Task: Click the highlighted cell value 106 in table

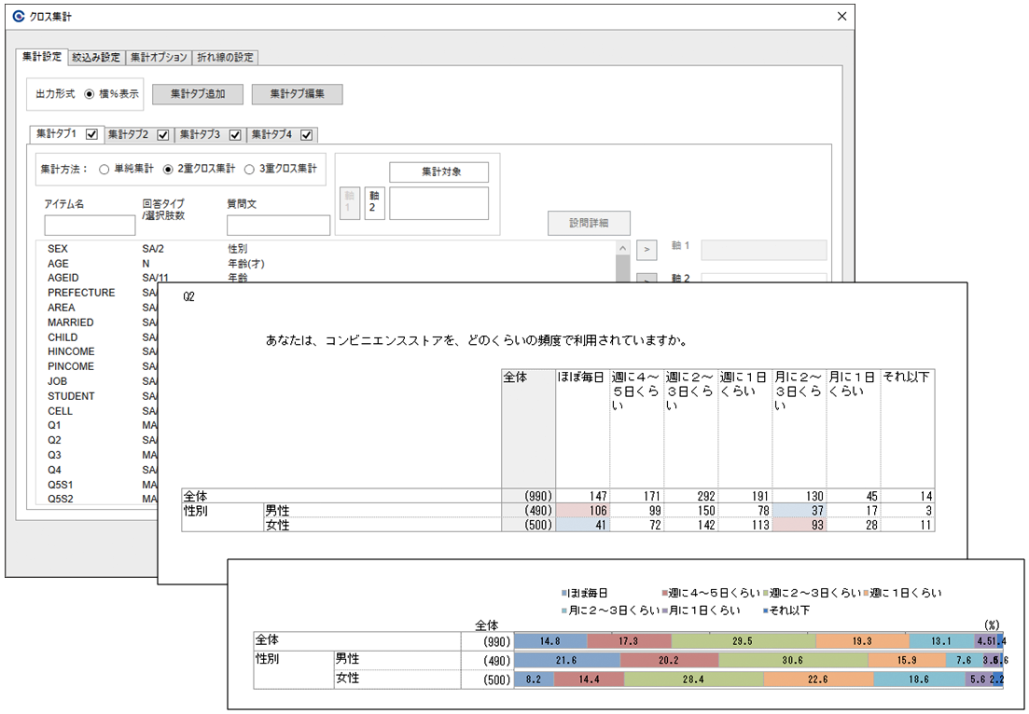Action: [x=583, y=511]
